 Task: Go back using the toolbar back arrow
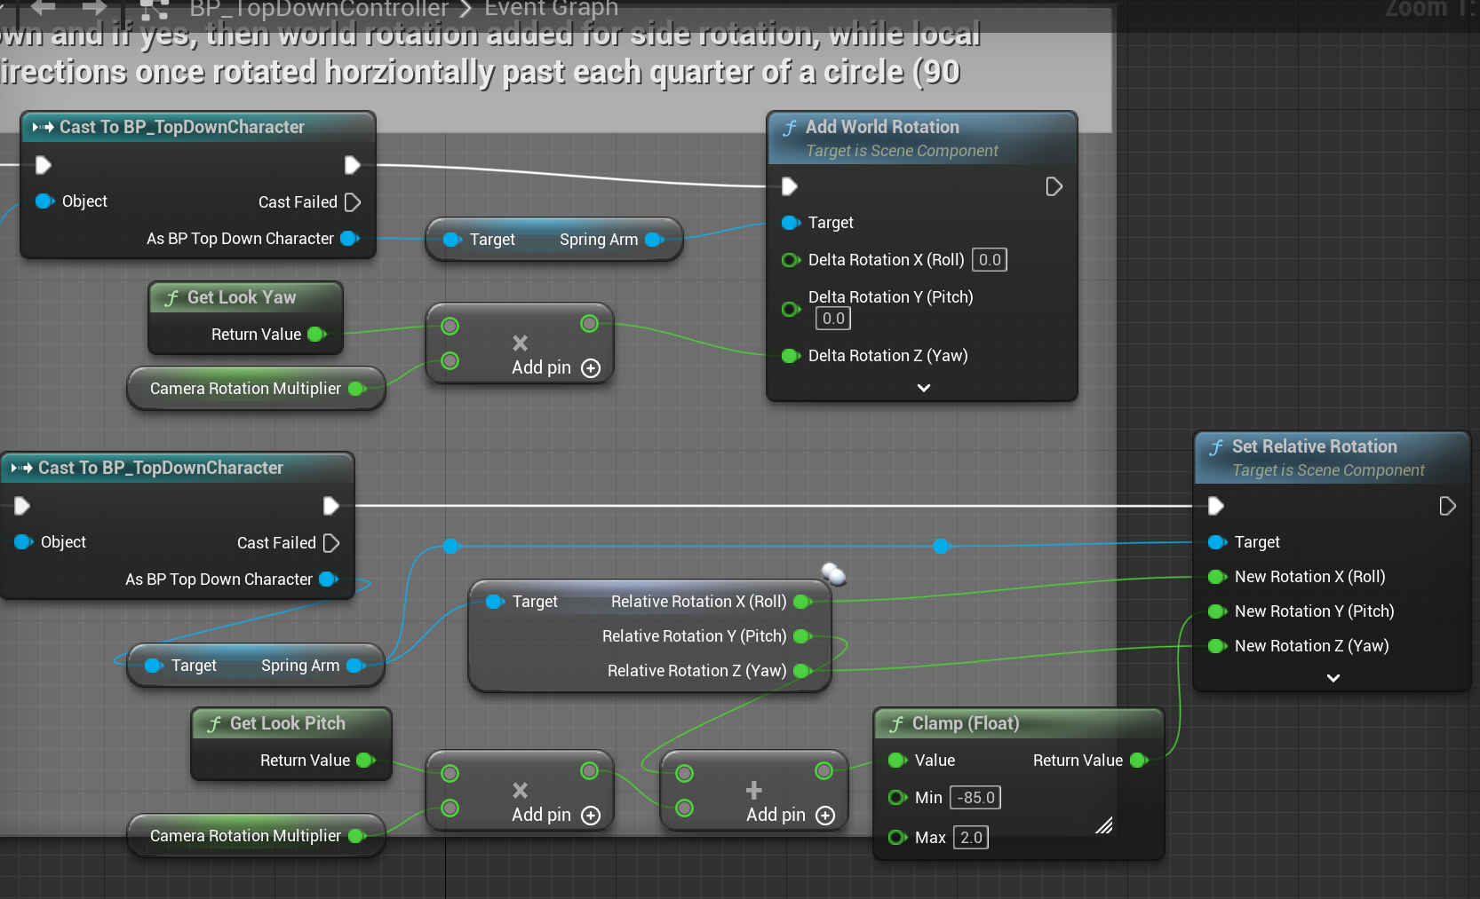43,7
